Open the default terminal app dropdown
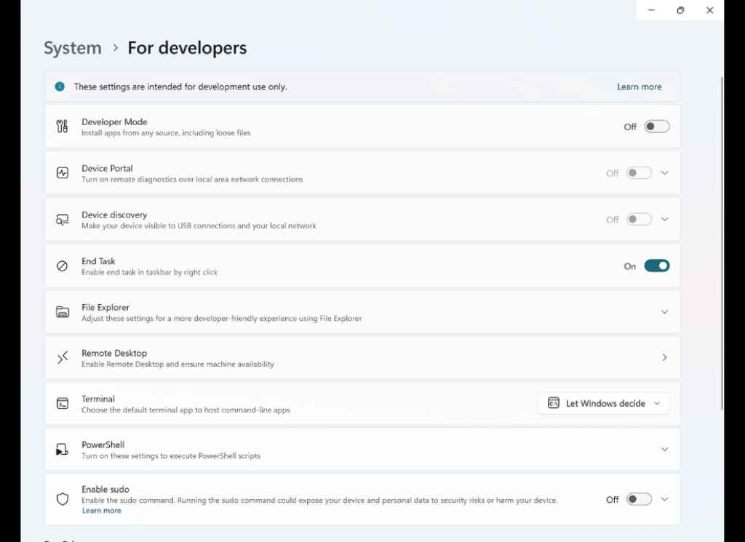The height and width of the screenshot is (542, 745). click(x=604, y=403)
